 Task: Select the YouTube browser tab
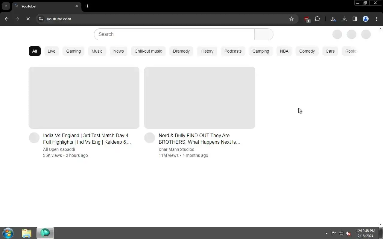[46, 6]
